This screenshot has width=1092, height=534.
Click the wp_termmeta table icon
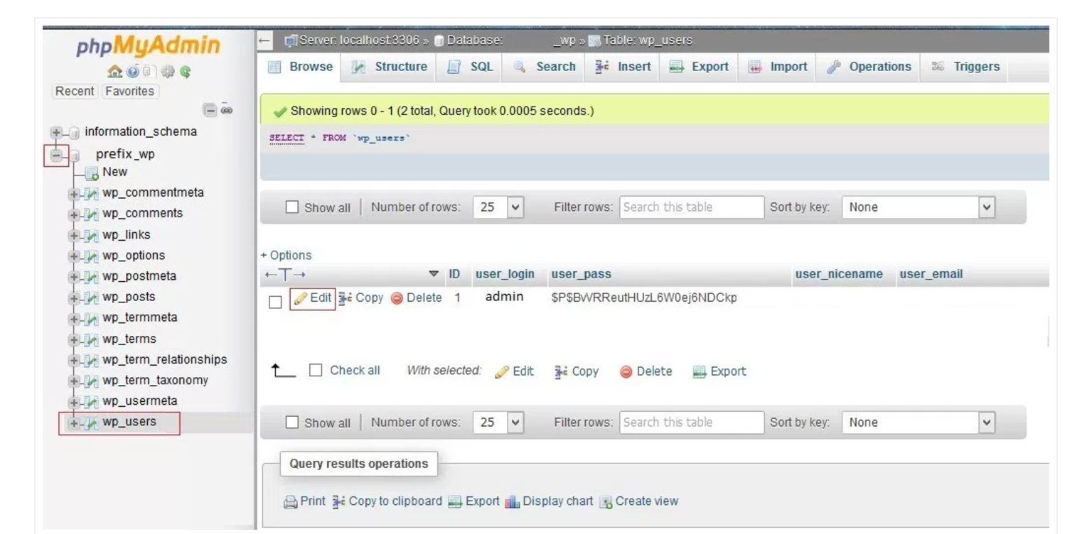coord(92,317)
